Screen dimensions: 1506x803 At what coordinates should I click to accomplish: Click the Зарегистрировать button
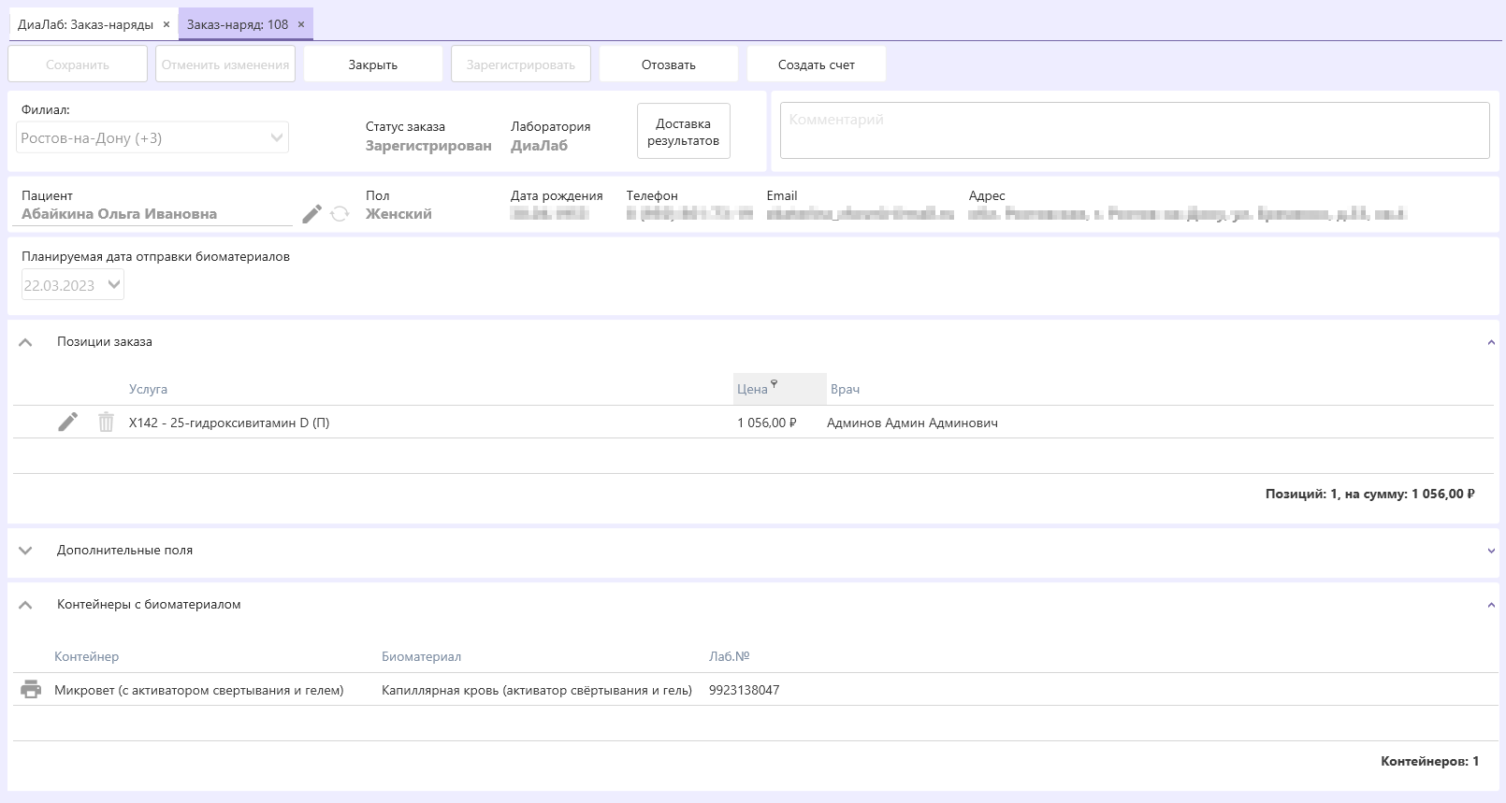click(x=521, y=65)
